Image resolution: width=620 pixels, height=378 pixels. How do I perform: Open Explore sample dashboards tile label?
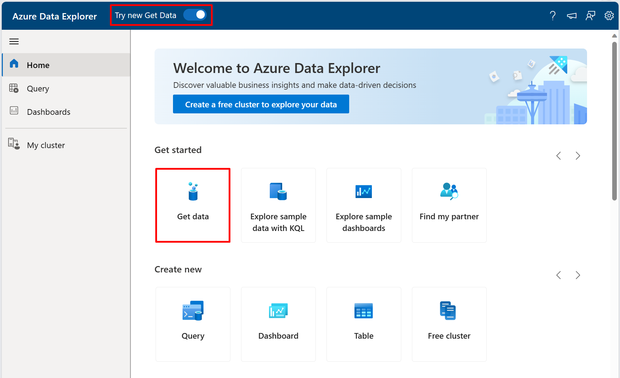(x=364, y=222)
